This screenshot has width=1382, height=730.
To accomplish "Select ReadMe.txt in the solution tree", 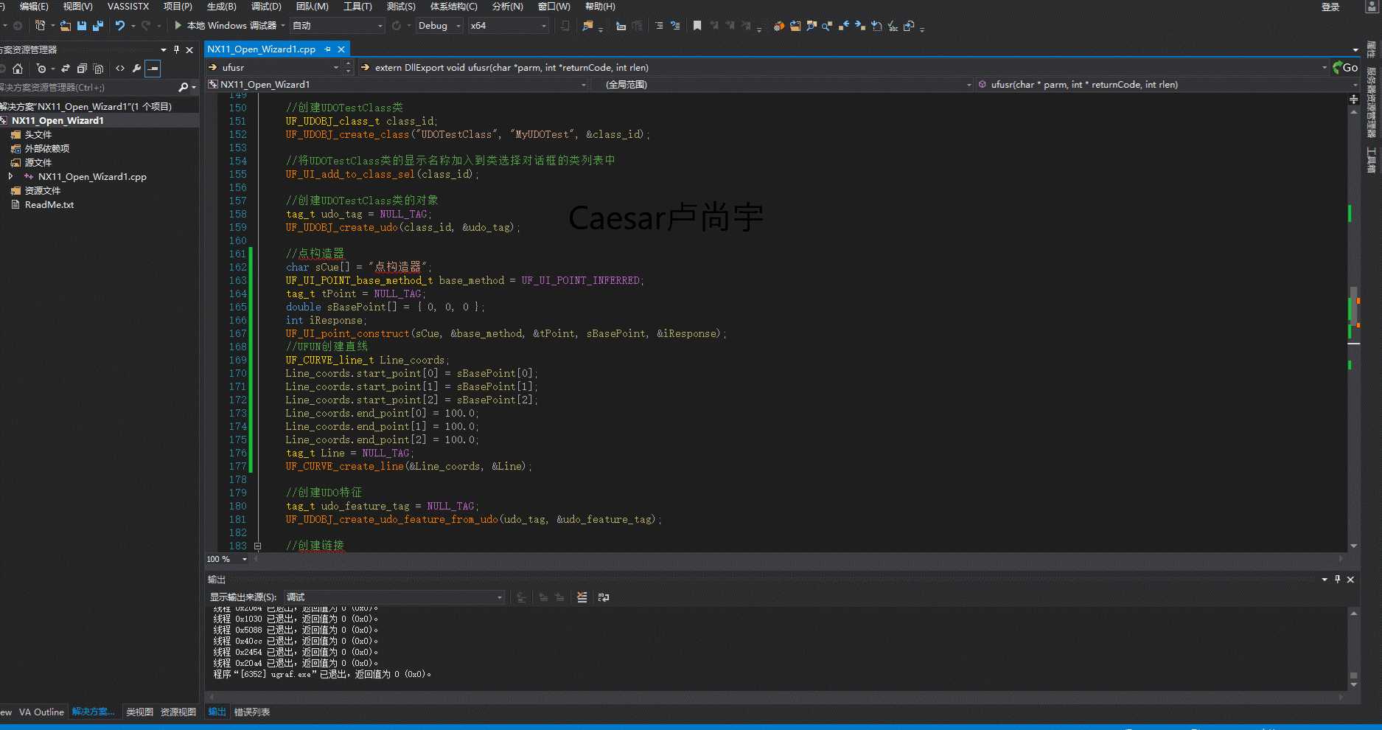I will (x=49, y=205).
